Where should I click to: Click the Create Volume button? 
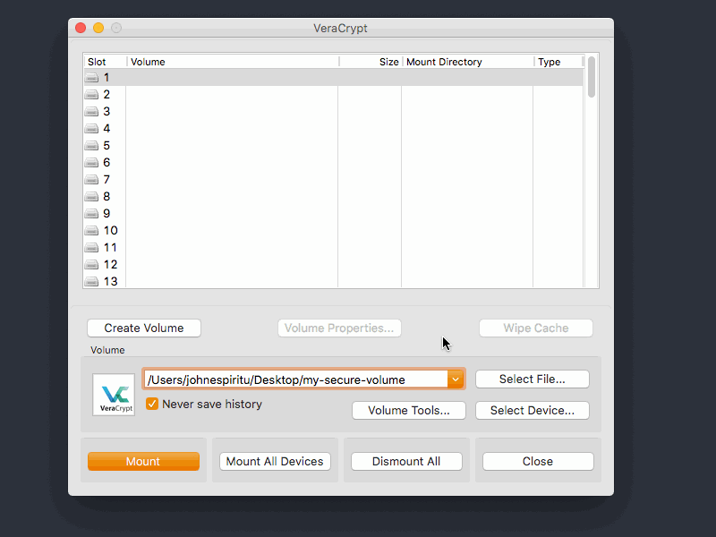144,328
